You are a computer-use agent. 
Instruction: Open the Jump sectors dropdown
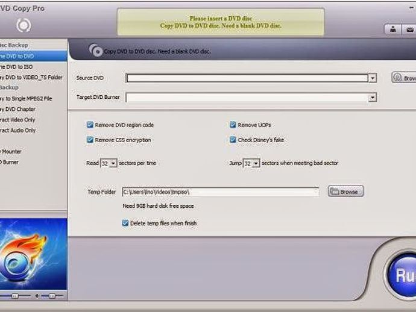[x=256, y=163]
